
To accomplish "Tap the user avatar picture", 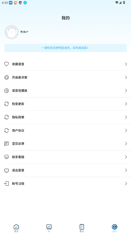I will [x=12, y=32].
